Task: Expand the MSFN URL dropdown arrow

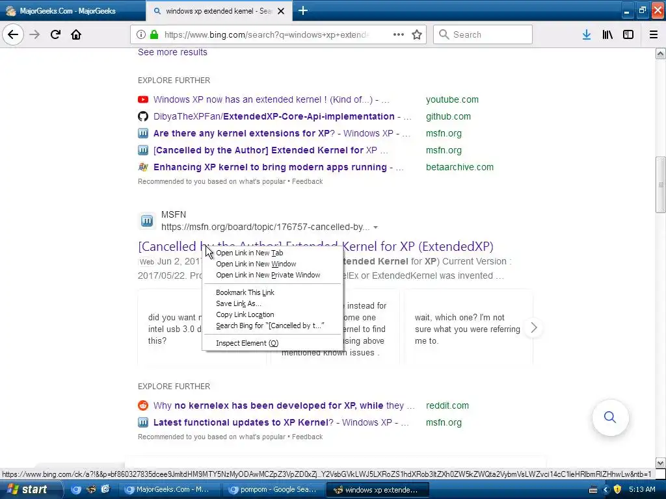Action: (x=375, y=227)
